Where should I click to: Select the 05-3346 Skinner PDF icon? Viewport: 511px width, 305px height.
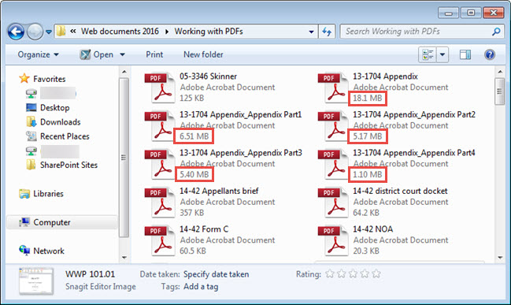[x=161, y=87]
